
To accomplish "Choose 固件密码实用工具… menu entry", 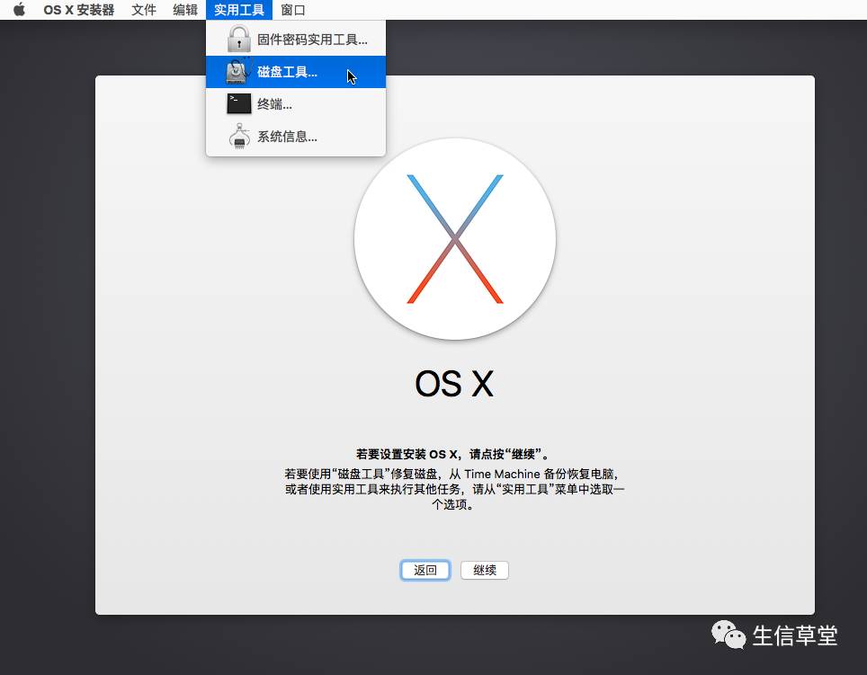I will pos(296,40).
